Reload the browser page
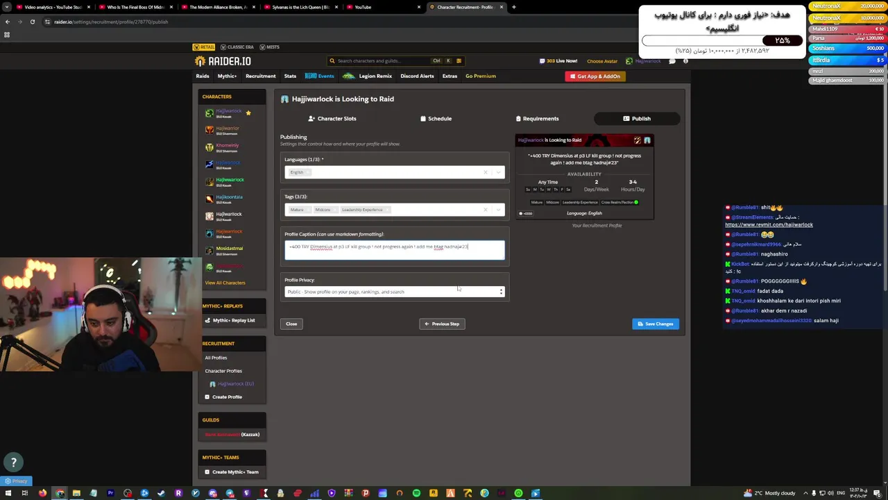Screen dimensions: 888x500 point(32,22)
